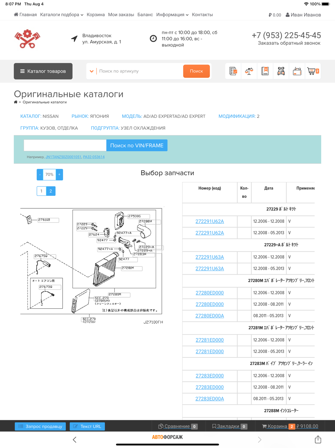Click the Текст URL button
The height and width of the screenshot is (448, 335).
[87, 427]
